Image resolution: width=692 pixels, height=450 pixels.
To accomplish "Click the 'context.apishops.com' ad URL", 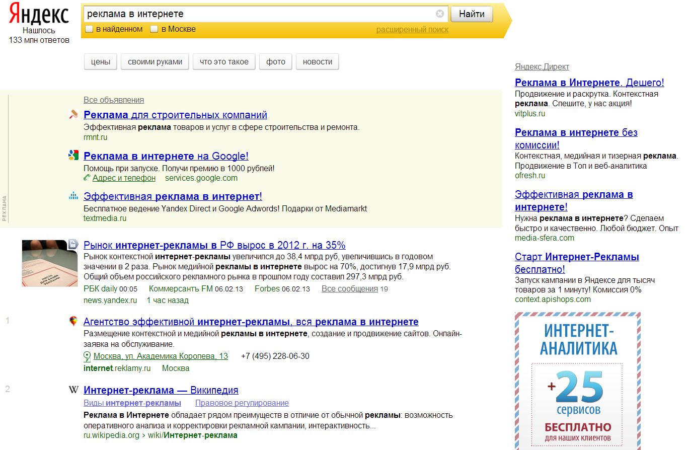I will (553, 299).
